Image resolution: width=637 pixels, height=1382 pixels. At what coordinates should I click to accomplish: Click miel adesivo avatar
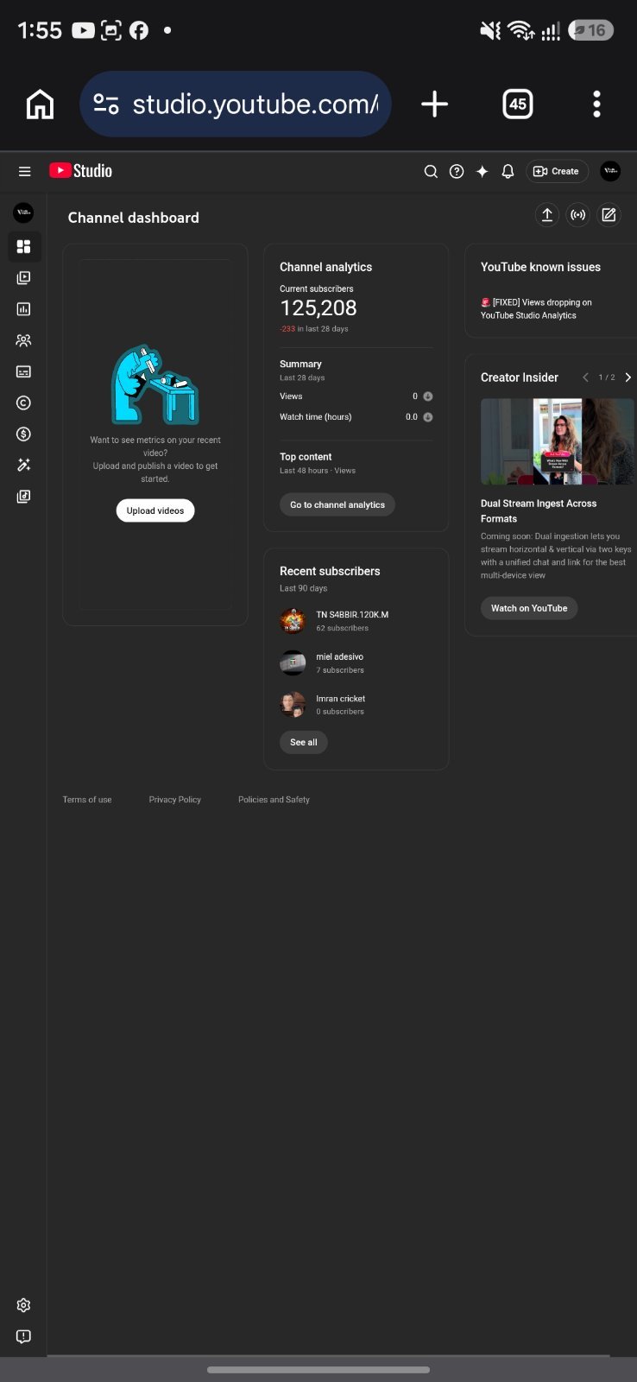293,662
